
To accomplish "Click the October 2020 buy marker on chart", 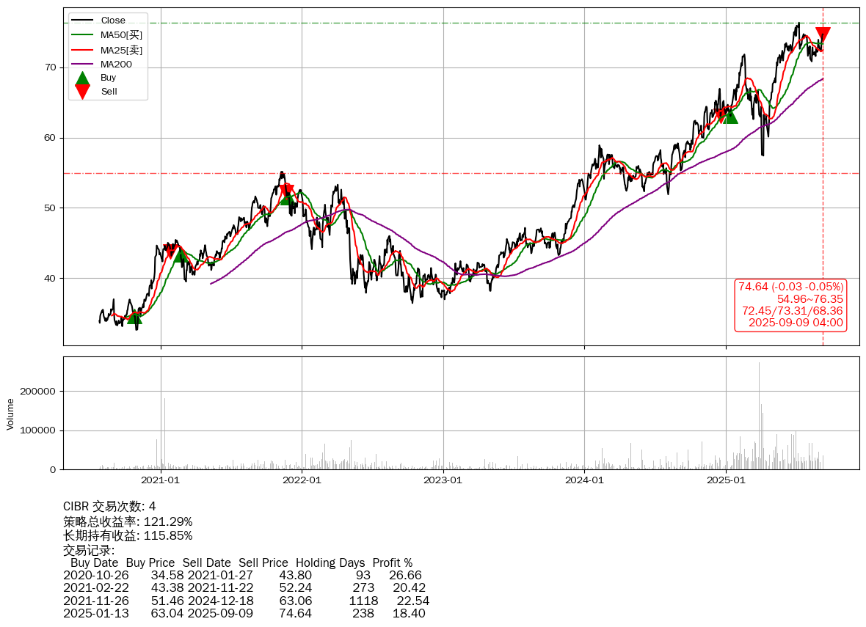I will click(134, 316).
